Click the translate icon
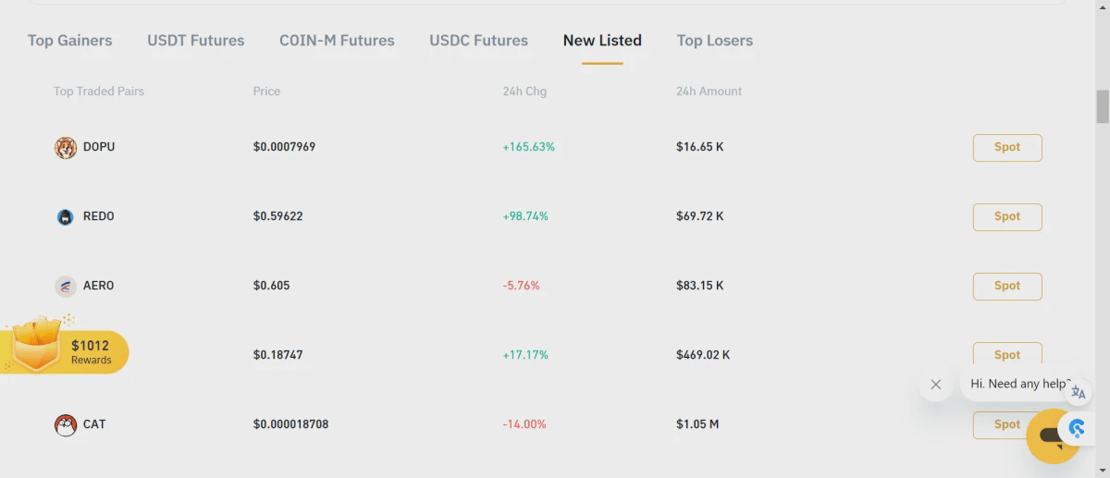The width and height of the screenshot is (1110, 478). (1079, 392)
